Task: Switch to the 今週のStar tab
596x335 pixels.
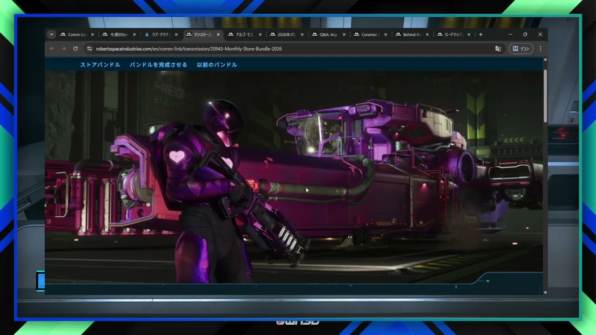Action: pyautogui.click(x=119, y=34)
